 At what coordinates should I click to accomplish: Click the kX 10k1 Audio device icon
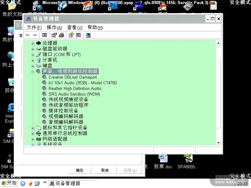pos(44,83)
